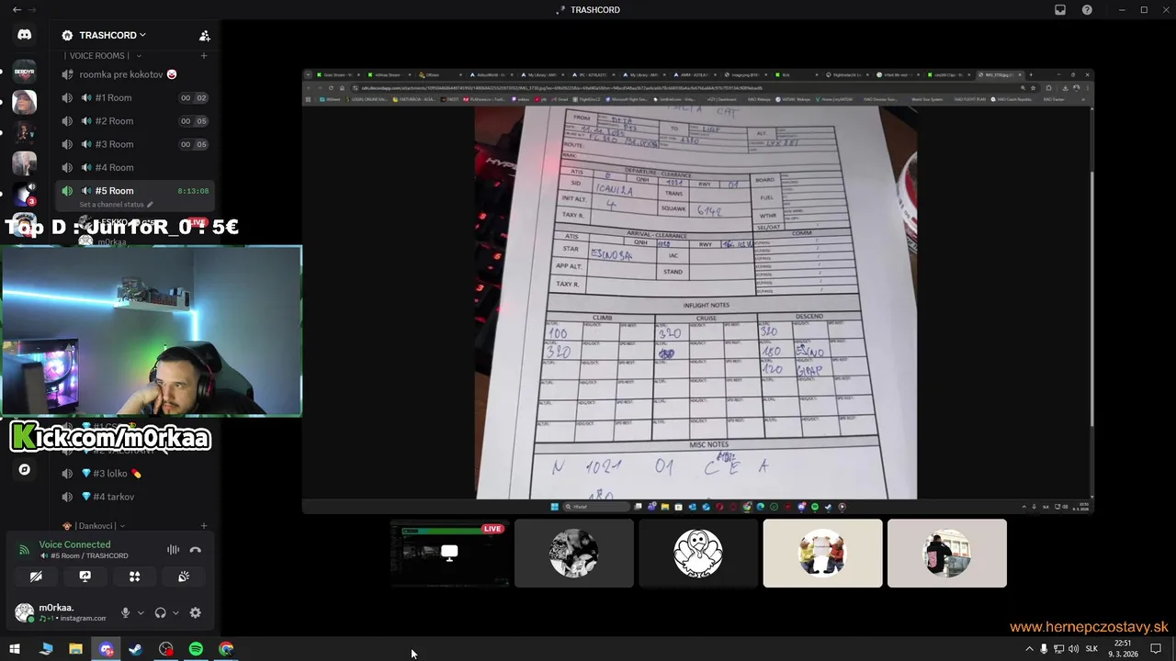Image resolution: width=1176 pixels, height=661 pixels.
Task: Turn on camera in voice panel
Action: tap(36, 577)
